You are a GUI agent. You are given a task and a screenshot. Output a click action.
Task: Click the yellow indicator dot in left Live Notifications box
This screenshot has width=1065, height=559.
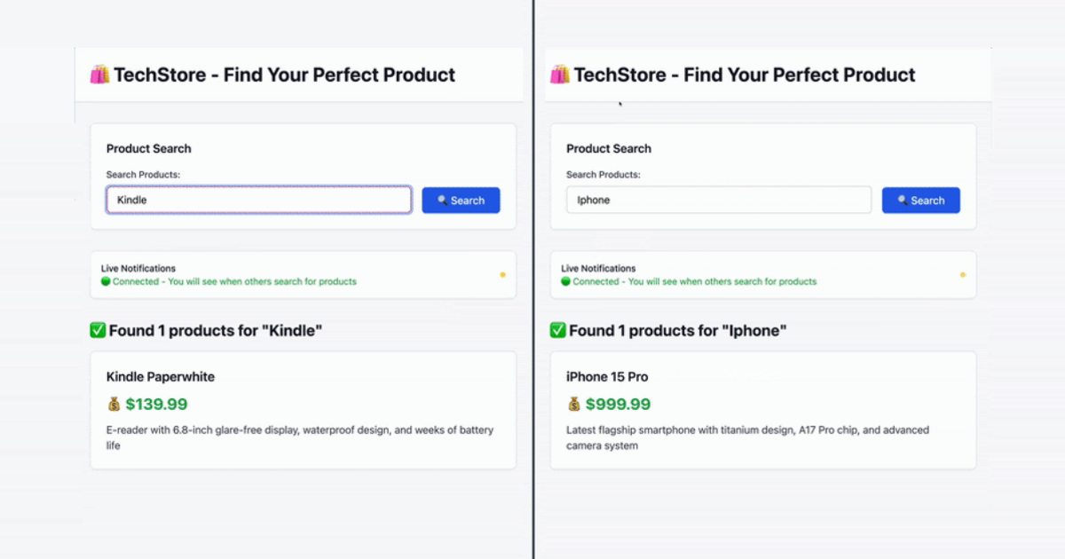pyautogui.click(x=503, y=275)
